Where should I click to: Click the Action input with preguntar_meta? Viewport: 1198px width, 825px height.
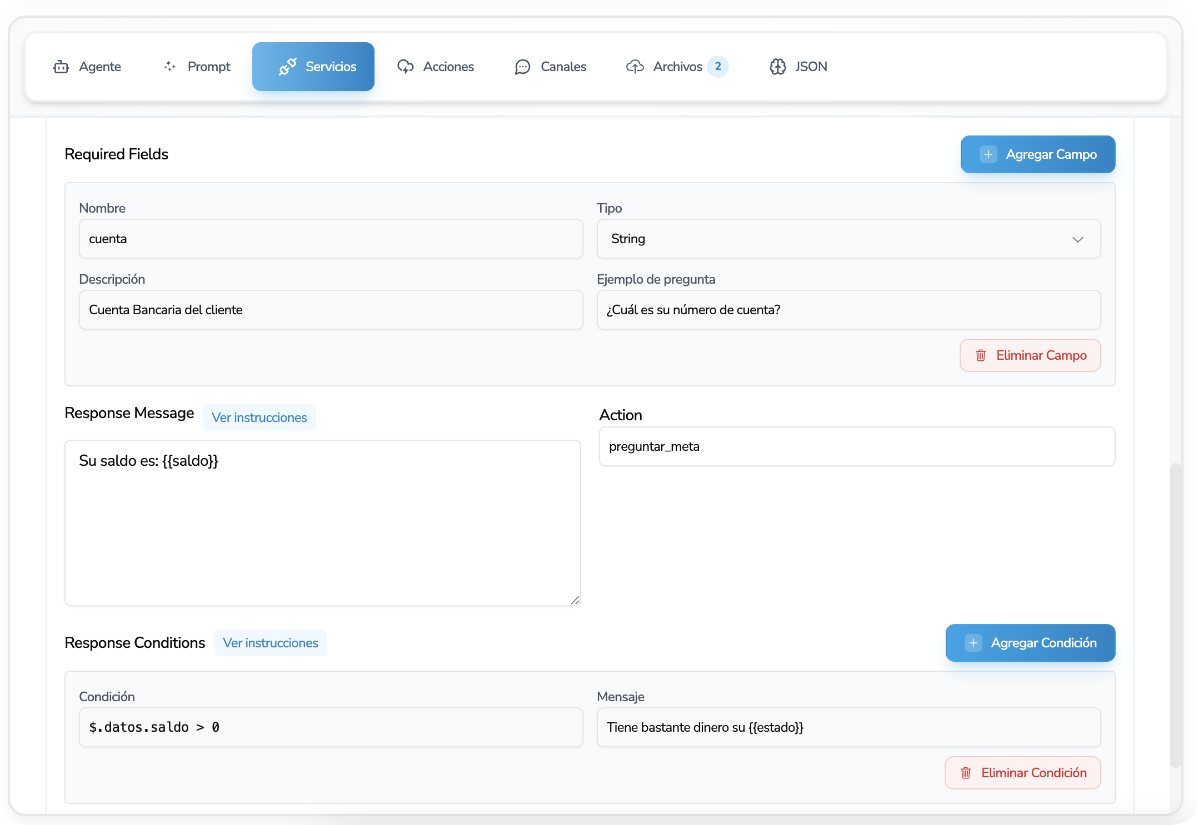(x=856, y=446)
